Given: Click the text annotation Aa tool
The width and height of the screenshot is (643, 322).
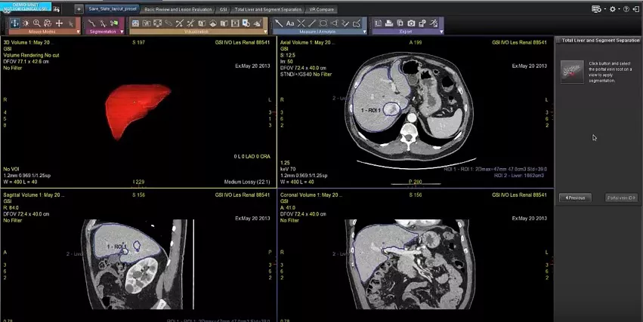Looking at the screenshot, I should (x=290, y=23).
